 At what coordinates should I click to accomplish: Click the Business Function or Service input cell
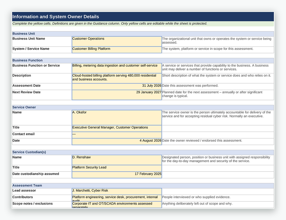[x=117, y=68]
